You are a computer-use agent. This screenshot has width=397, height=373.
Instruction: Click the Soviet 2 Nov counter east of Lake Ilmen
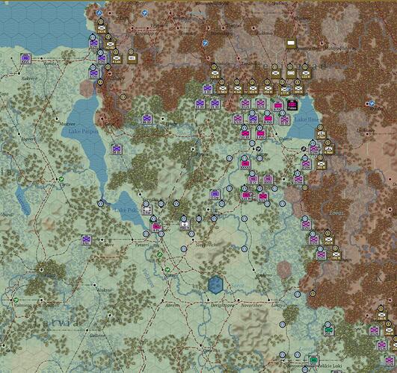pyautogui.click(x=321, y=134)
